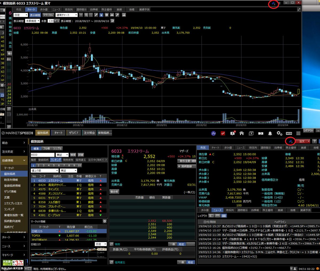320x271 pixels.
Task: Open the blue candlestick chart icon in header
Action: click(x=213, y=133)
